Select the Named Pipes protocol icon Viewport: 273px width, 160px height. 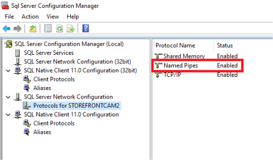158,66
